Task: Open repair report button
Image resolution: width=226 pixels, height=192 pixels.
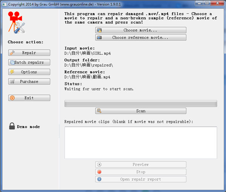Action: (x=140, y=179)
